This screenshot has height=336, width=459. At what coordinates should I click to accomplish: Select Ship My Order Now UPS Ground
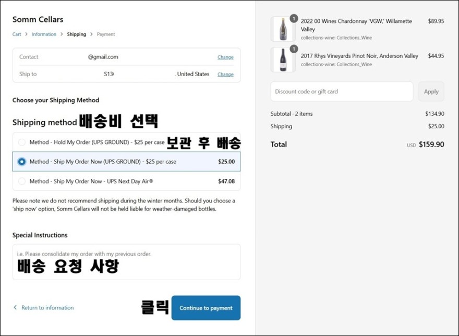126,161
